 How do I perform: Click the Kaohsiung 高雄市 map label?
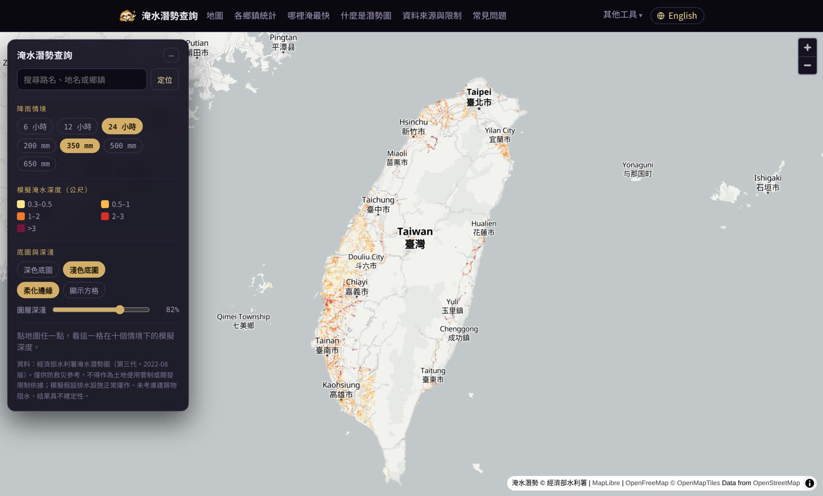(341, 390)
